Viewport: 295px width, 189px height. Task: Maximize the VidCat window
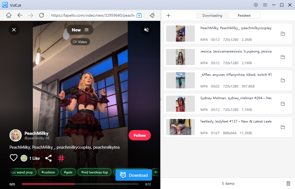[282, 5]
